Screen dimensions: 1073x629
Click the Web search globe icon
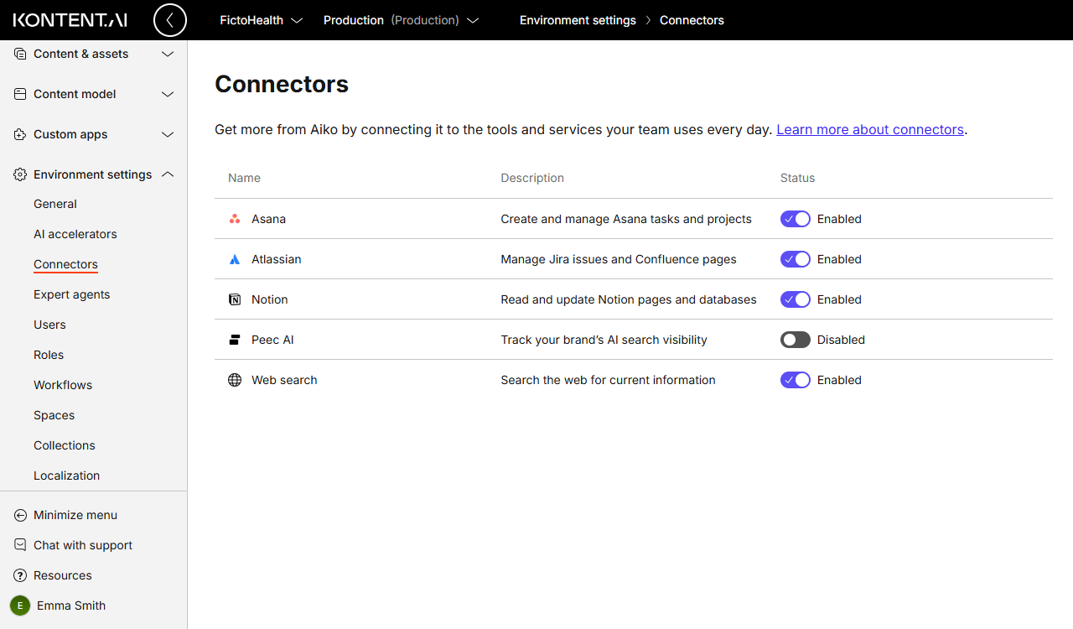click(x=235, y=380)
